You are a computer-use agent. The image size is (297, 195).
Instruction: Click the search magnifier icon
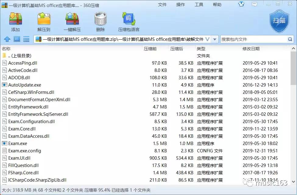[290, 39]
